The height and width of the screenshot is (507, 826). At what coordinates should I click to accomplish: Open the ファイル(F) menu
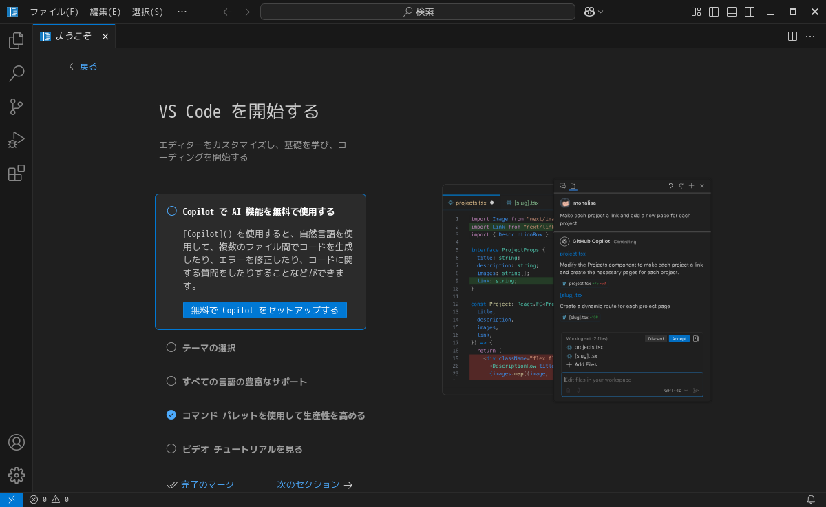[x=54, y=12]
